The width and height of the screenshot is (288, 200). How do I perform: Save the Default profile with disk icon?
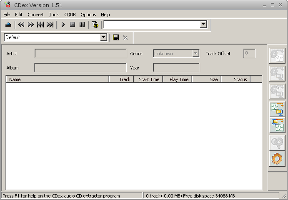116,37
